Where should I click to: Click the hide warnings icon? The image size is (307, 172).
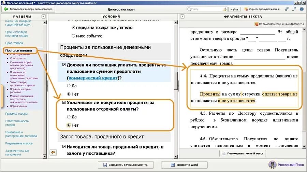click(x=246, y=9)
